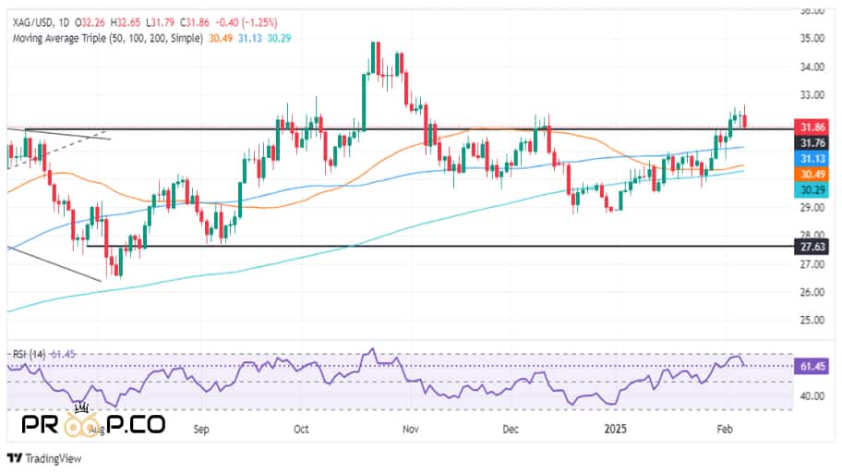Screen dimensions: 842x474
Task: Click the 34.00 price axis tick
Action: (x=812, y=67)
